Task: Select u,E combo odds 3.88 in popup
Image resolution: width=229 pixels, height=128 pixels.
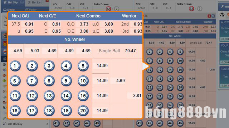Action: (x=109, y=31)
